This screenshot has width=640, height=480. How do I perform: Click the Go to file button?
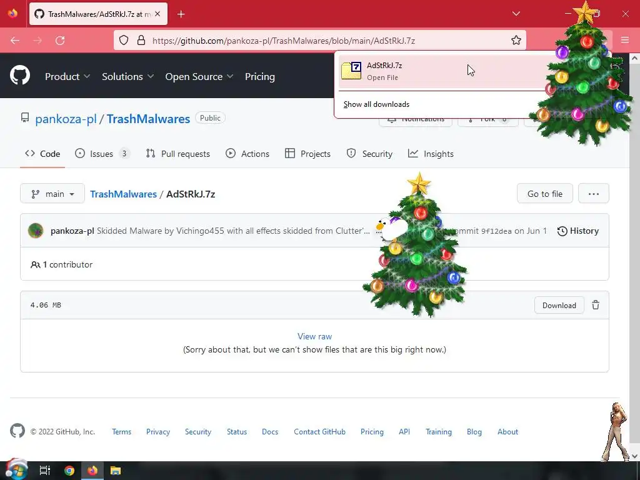click(545, 194)
